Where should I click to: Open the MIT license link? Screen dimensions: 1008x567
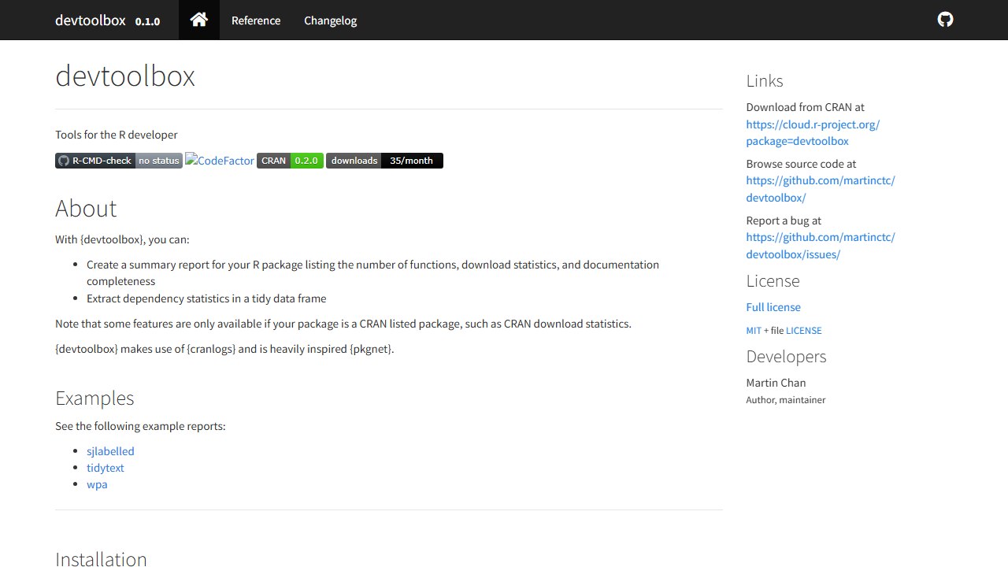pyautogui.click(x=754, y=331)
